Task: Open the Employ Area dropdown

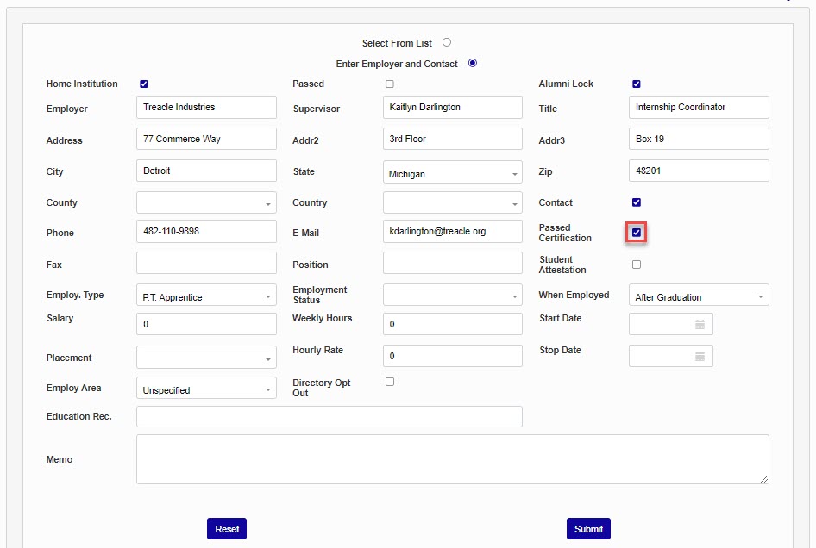Action: [206, 390]
